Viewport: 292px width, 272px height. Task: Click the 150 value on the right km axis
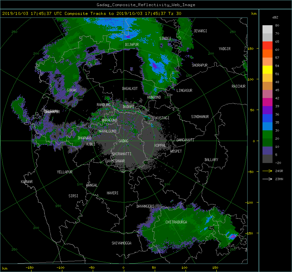[x=251, y=49]
